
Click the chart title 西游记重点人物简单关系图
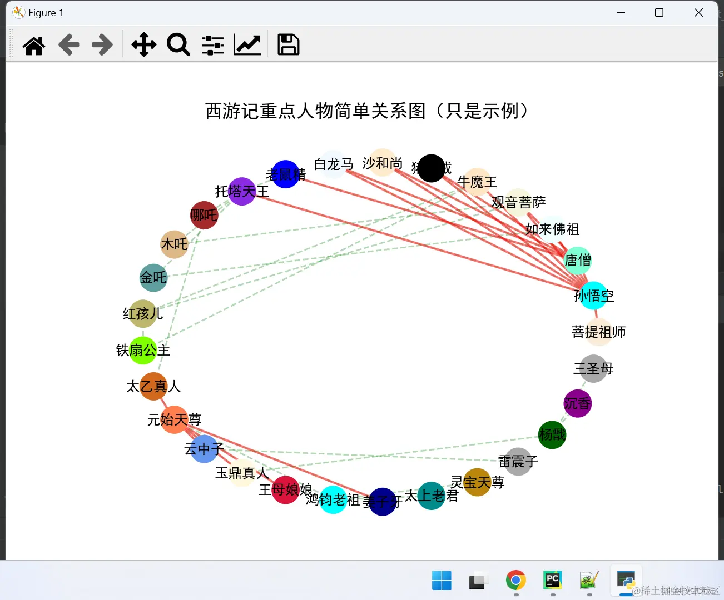click(x=366, y=111)
